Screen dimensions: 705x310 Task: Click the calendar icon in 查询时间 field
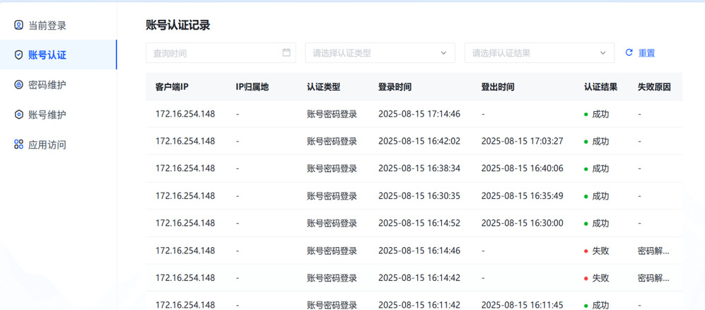tap(286, 52)
